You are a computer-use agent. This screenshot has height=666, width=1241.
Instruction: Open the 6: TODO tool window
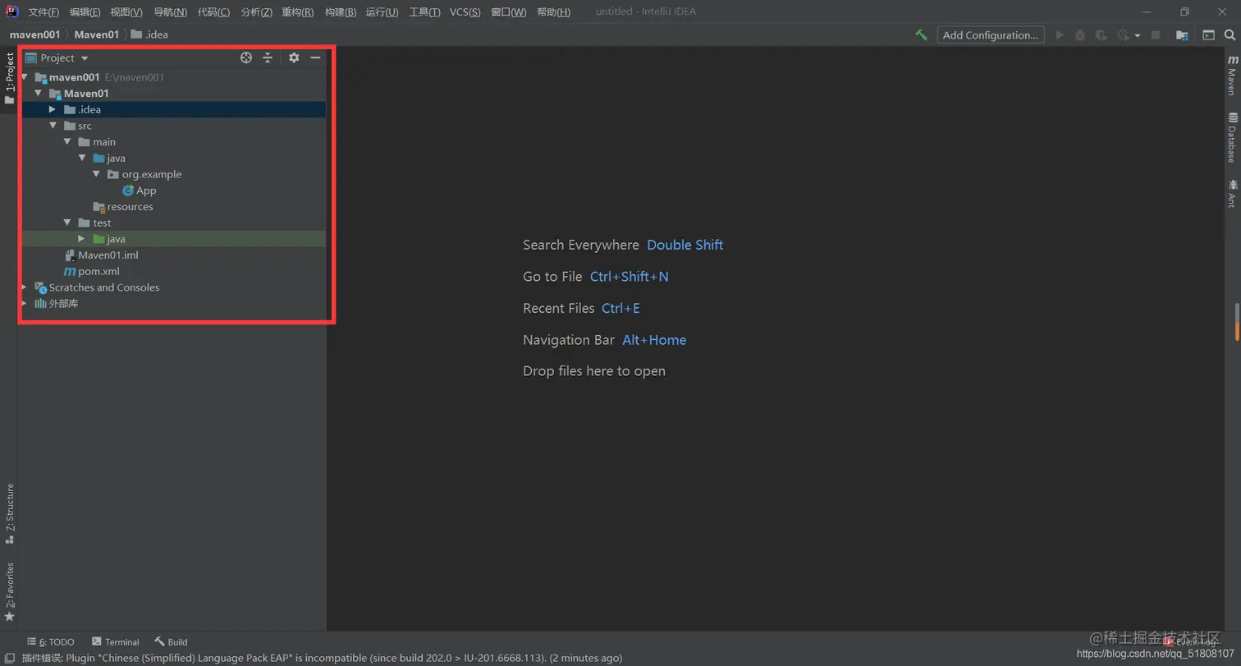point(50,642)
